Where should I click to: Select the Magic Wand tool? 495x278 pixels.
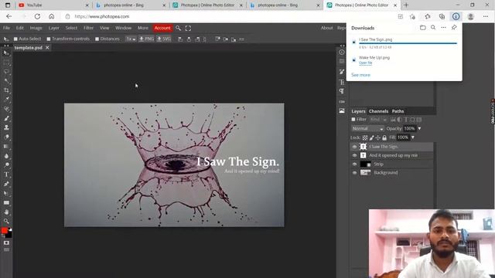[6, 81]
